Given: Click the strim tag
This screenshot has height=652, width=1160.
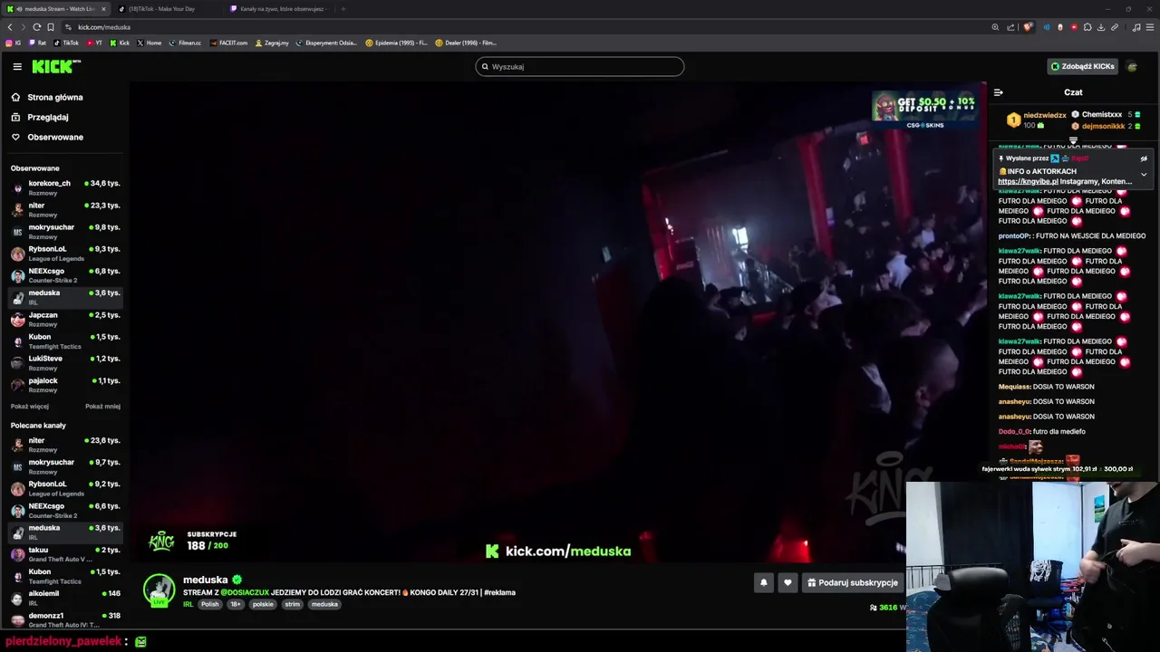Looking at the screenshot, I should (x=292, y=604).
